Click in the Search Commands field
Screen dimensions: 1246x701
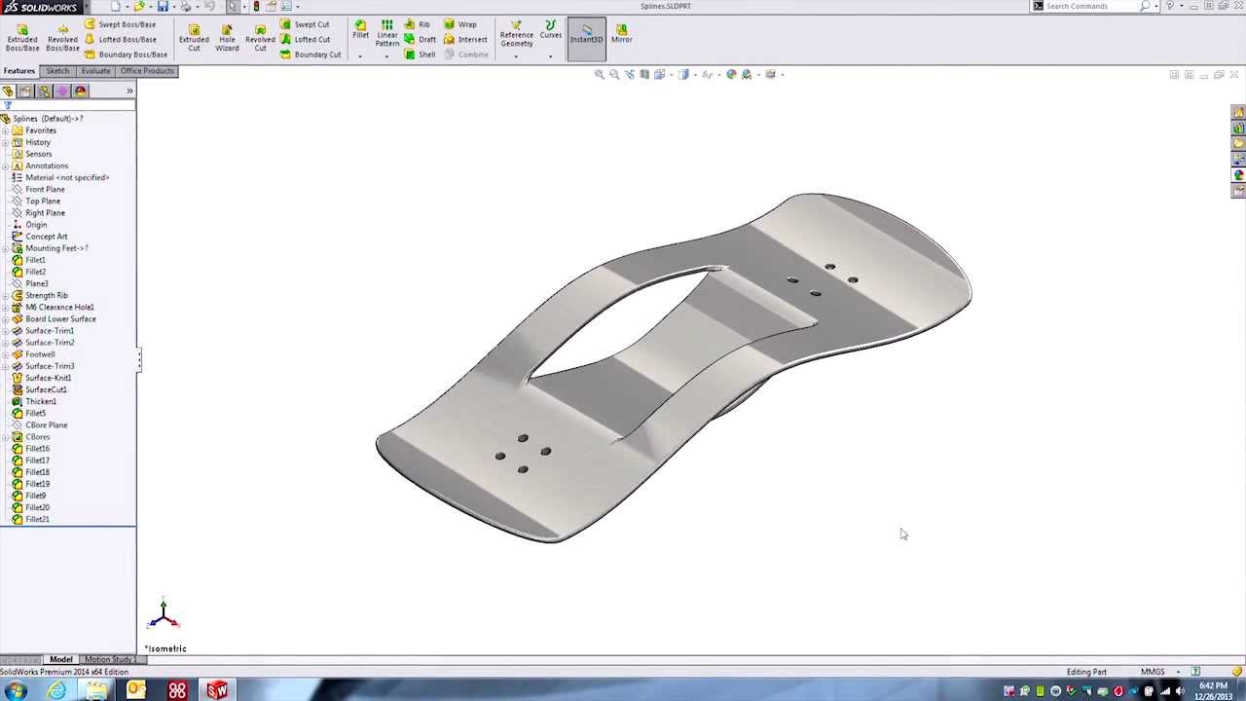[1088, 6]
